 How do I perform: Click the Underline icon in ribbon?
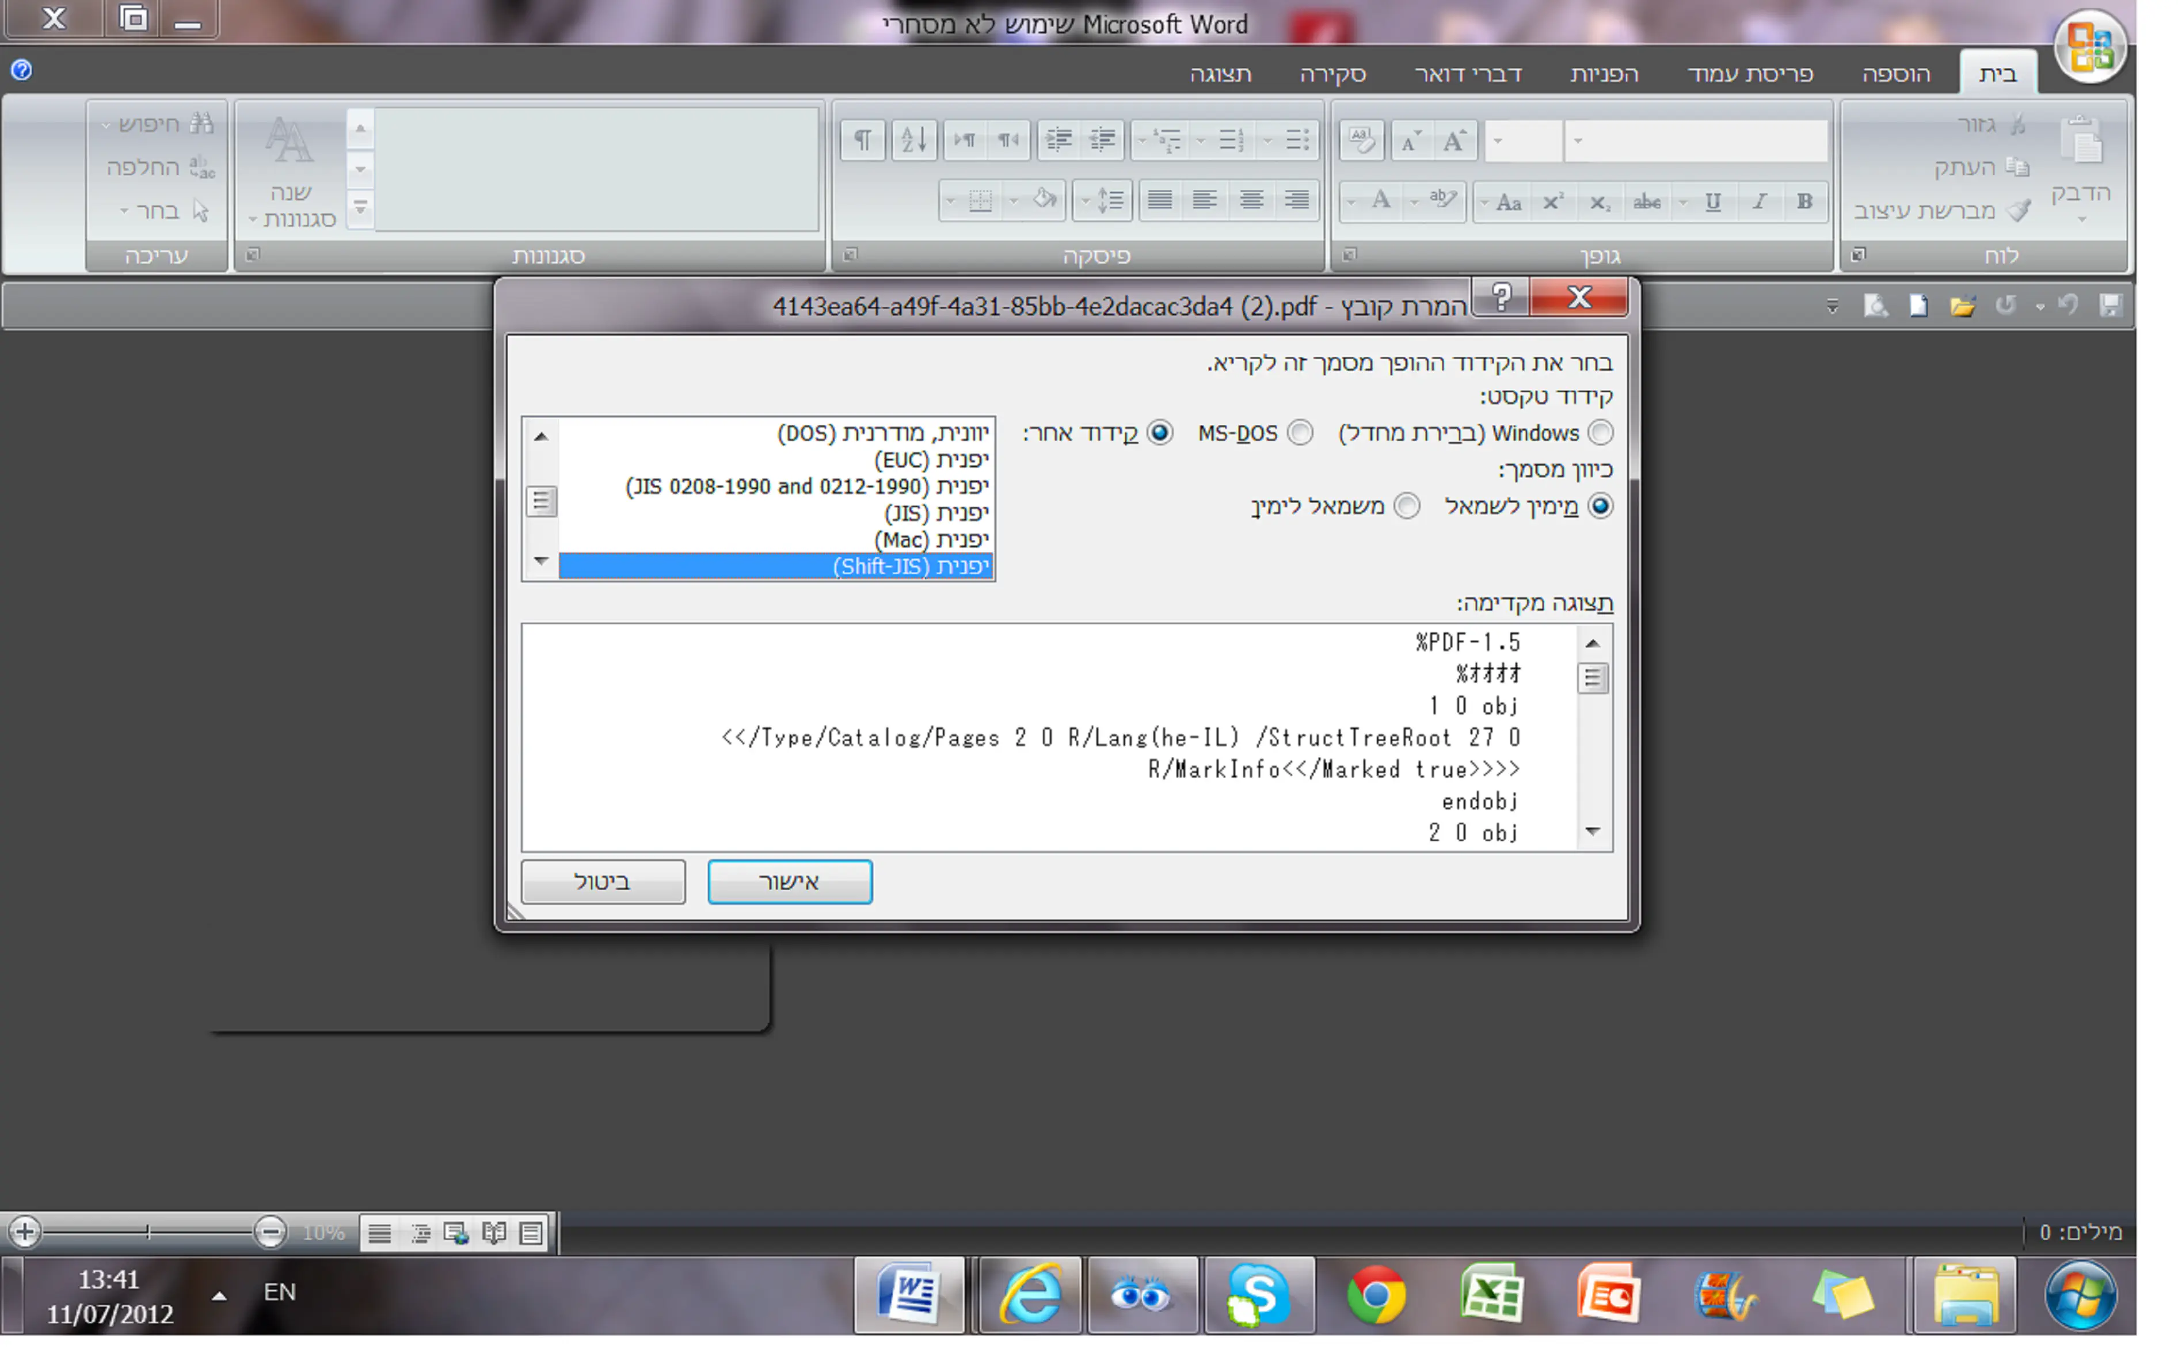click(1712, 201)
